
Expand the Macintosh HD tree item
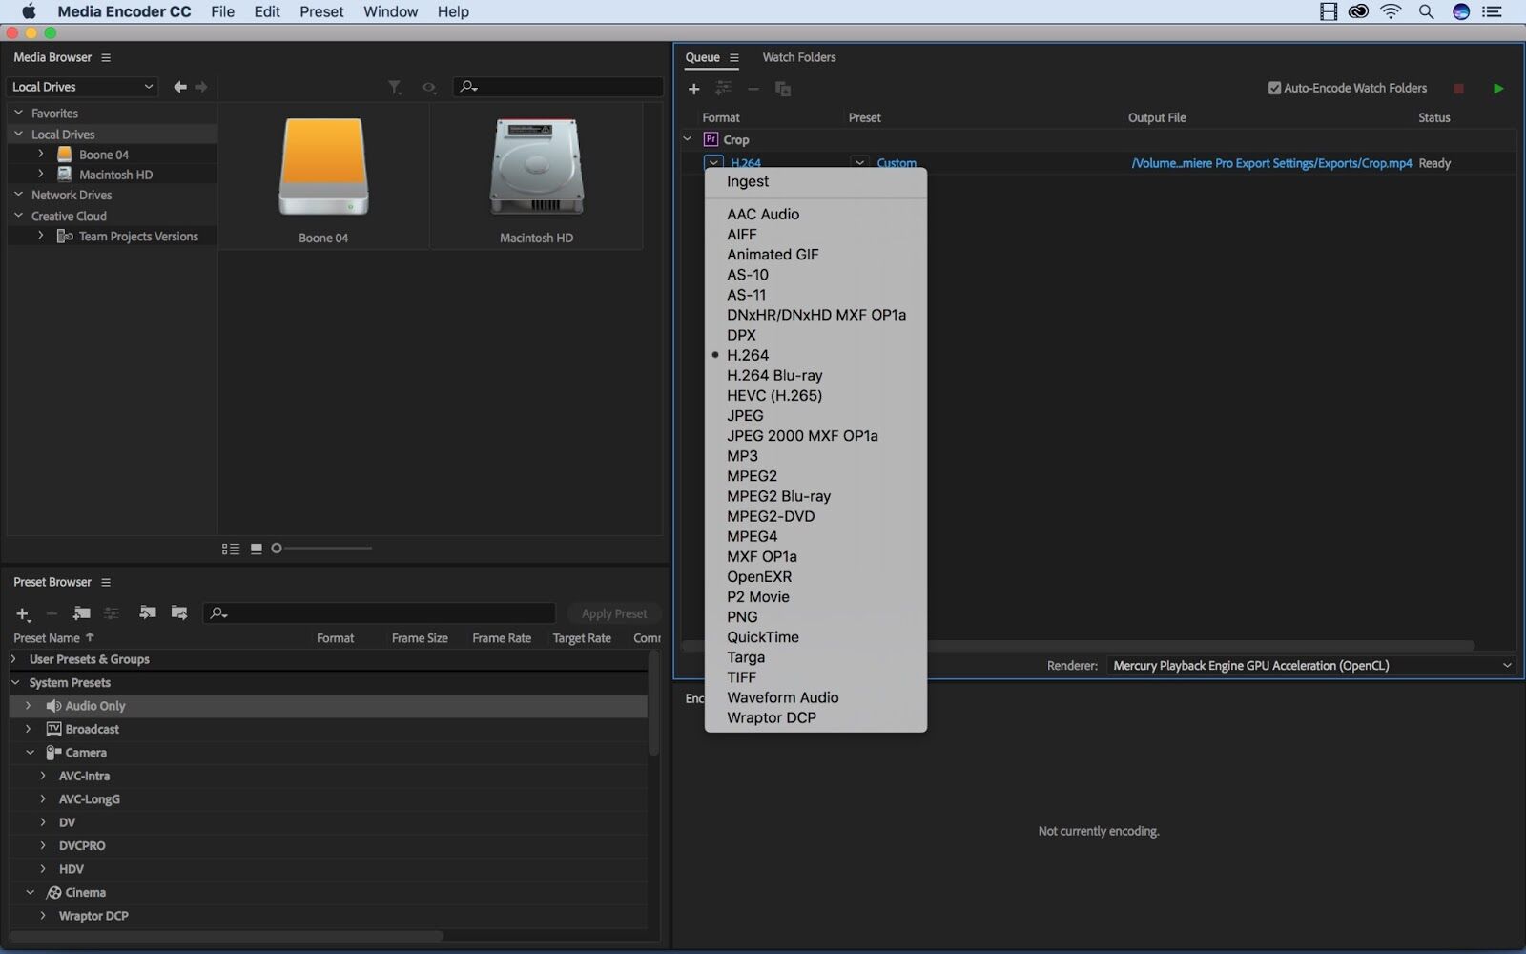tap(40, 175)
